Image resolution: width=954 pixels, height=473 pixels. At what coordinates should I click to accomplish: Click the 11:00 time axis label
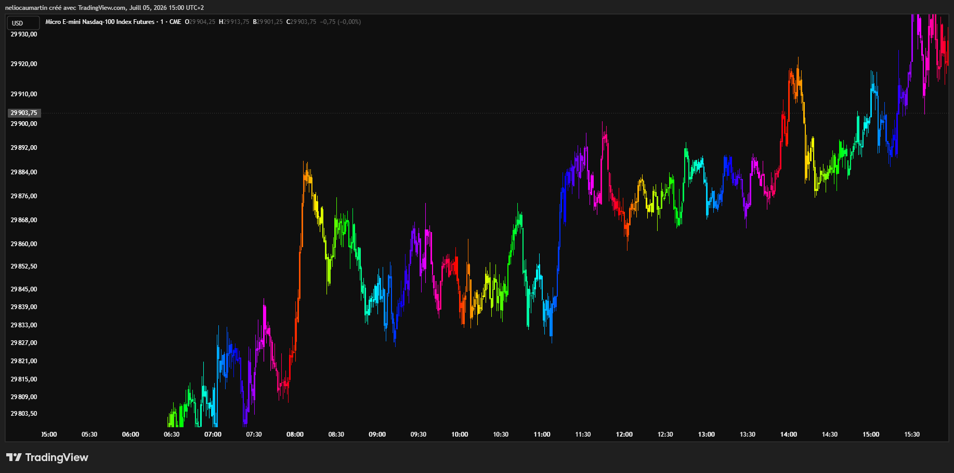pyautogui.click(x=542, y=434)
